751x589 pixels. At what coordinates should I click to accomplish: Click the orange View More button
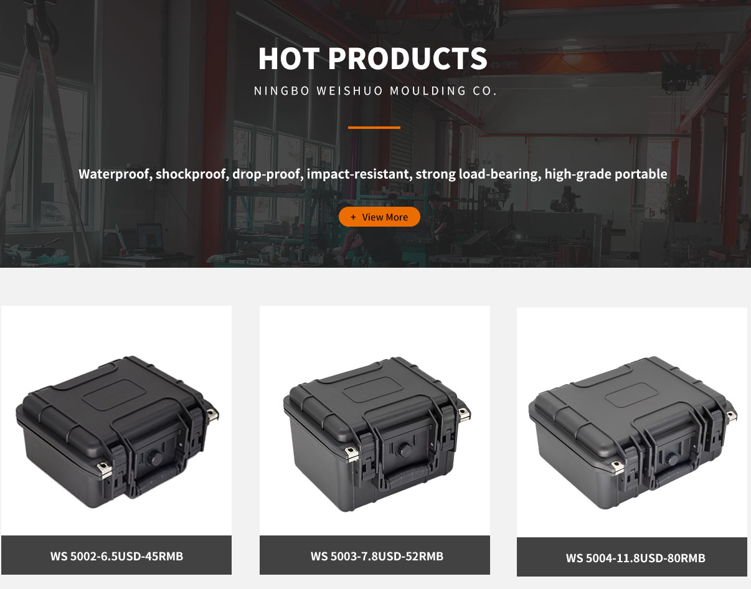[379, 217]
